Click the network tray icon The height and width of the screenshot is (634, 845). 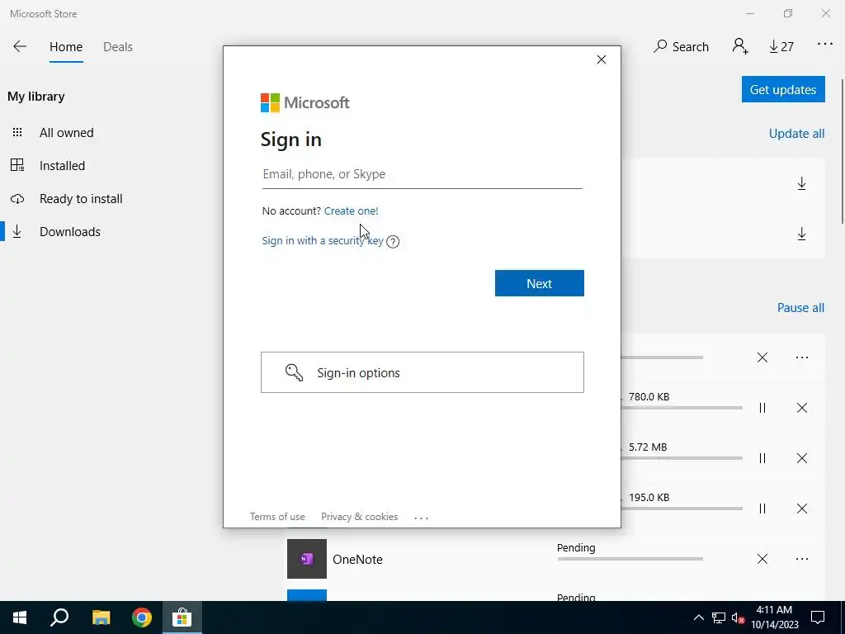[x=719, y=617]
